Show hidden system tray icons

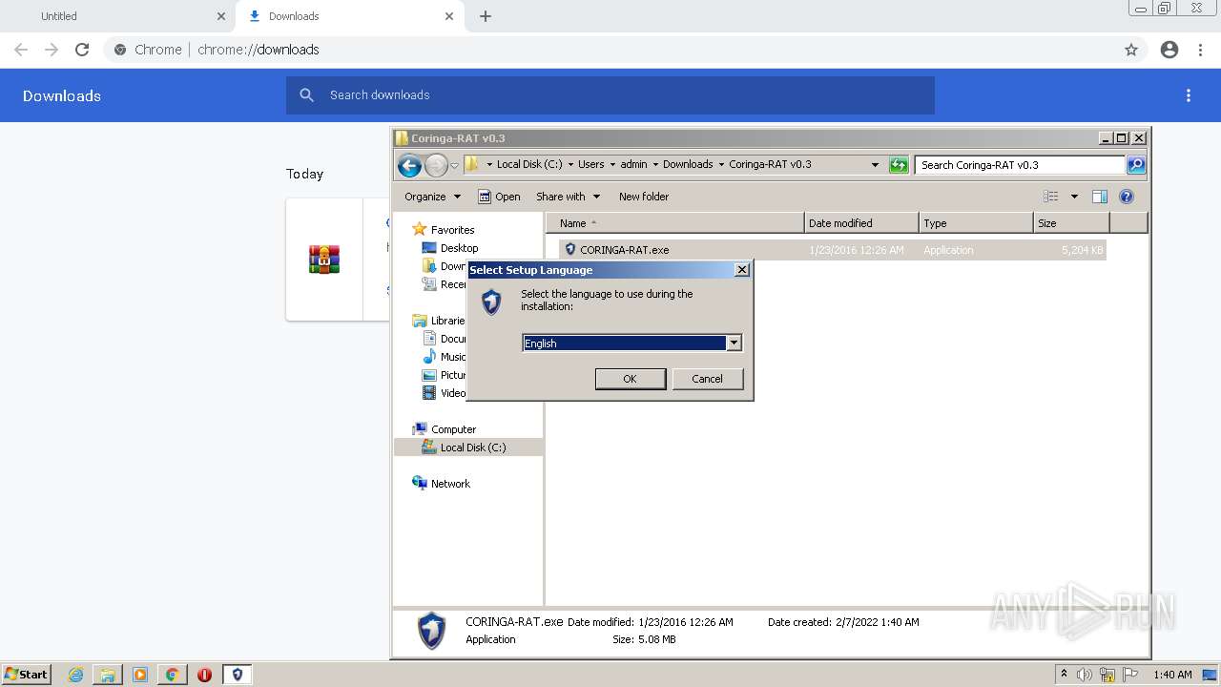1064,675
